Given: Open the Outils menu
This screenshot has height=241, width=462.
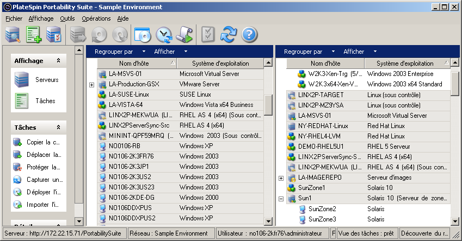Looking at the screenshot, I should pyautogui.click(x=67, y=18).
